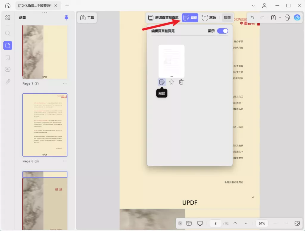Go to next page arrow
The height and width of the screenshot is (231, 305).
pyautogui.click(x=246, y=223)
